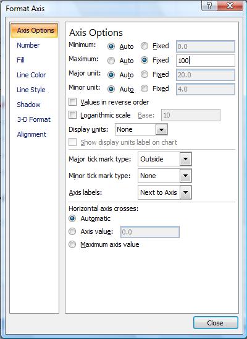Screen dimensions: 247x339
Task: Enable Logarithmic scale checkbox
Action: coord(72,115)
